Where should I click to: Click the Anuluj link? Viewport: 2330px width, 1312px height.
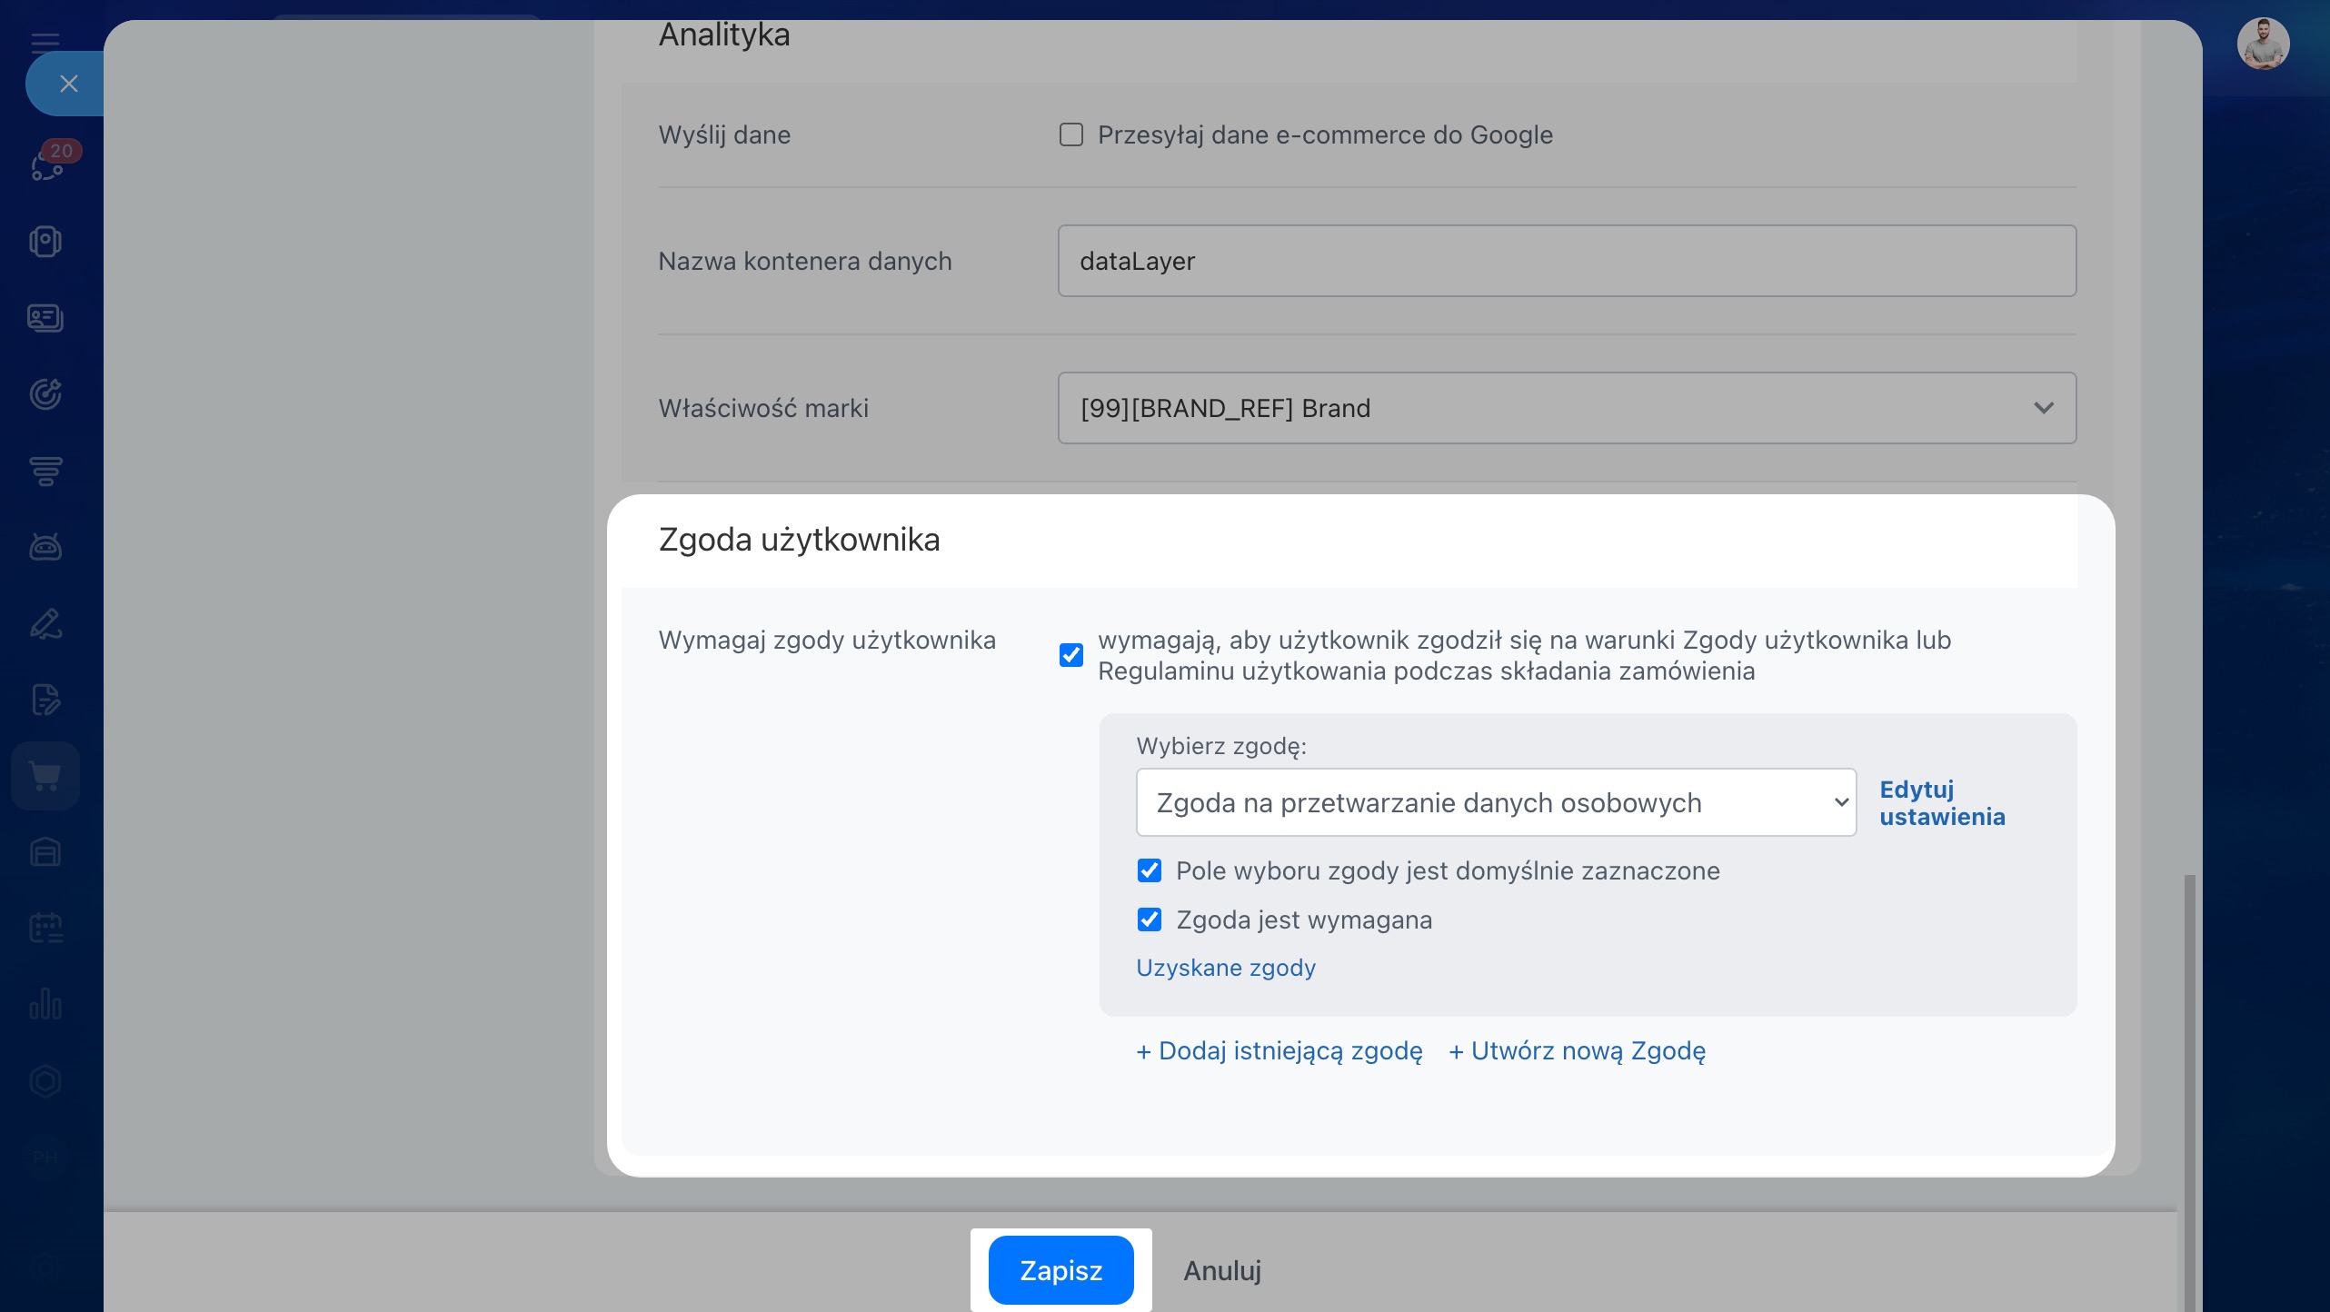1221,1270
